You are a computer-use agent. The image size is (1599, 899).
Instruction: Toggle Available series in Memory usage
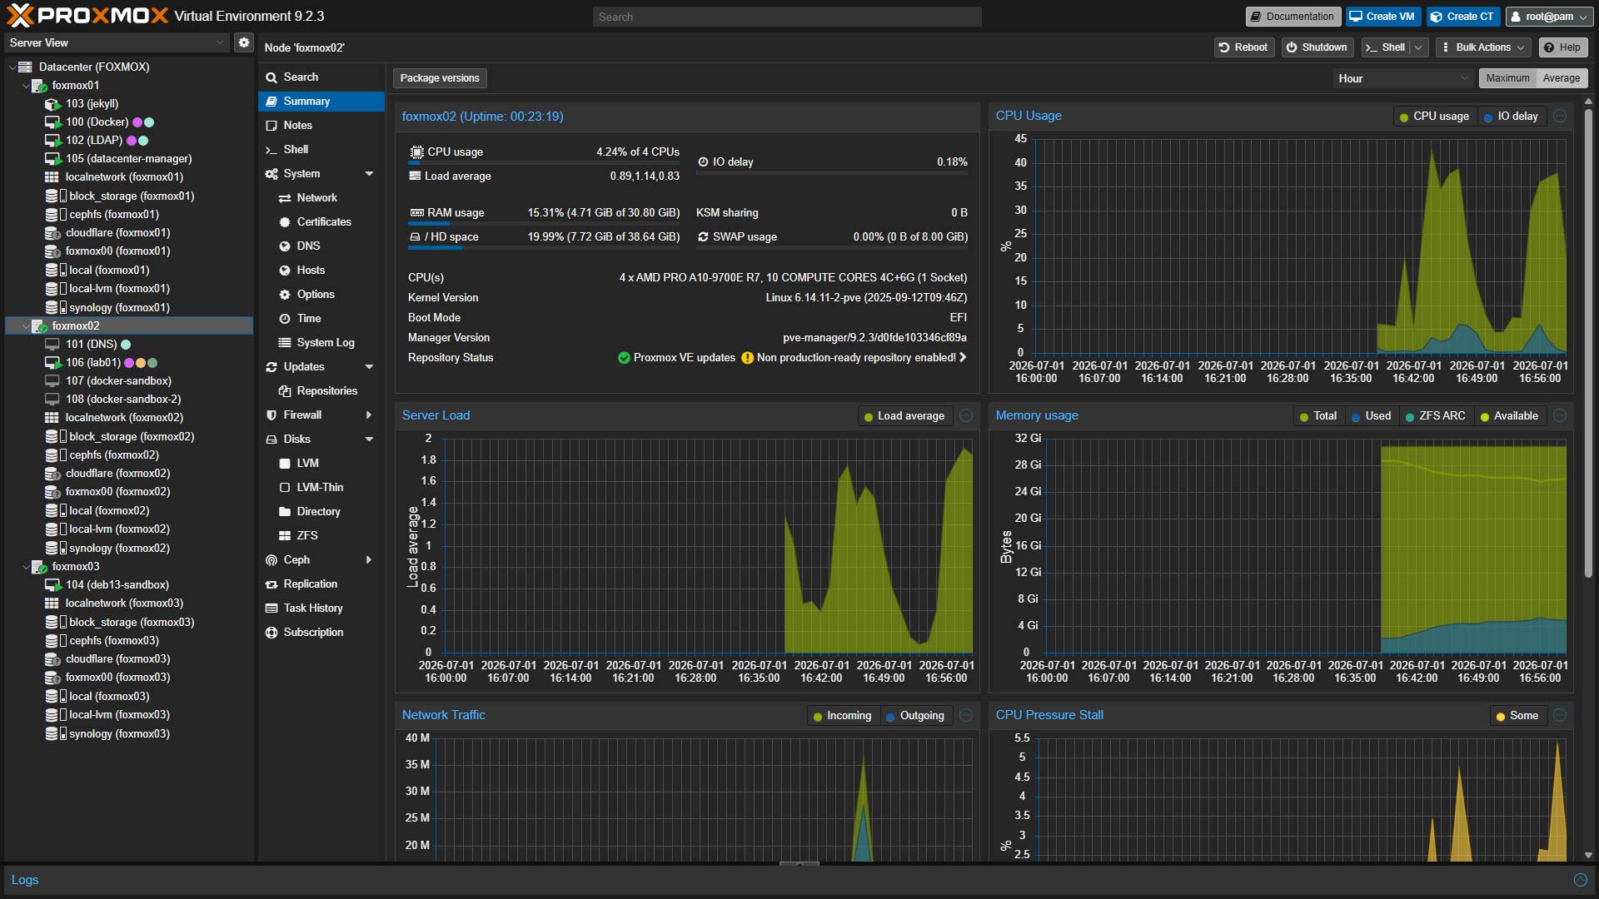click(1509, 416)
